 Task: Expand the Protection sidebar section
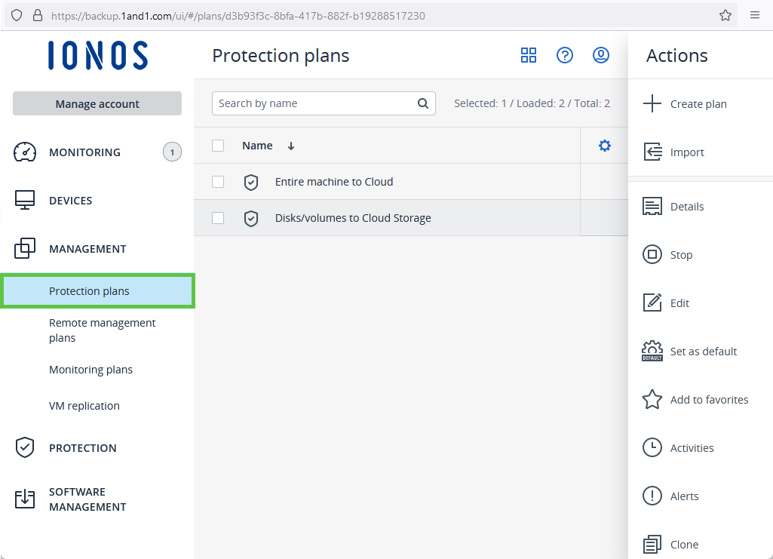tap(82, 448)
